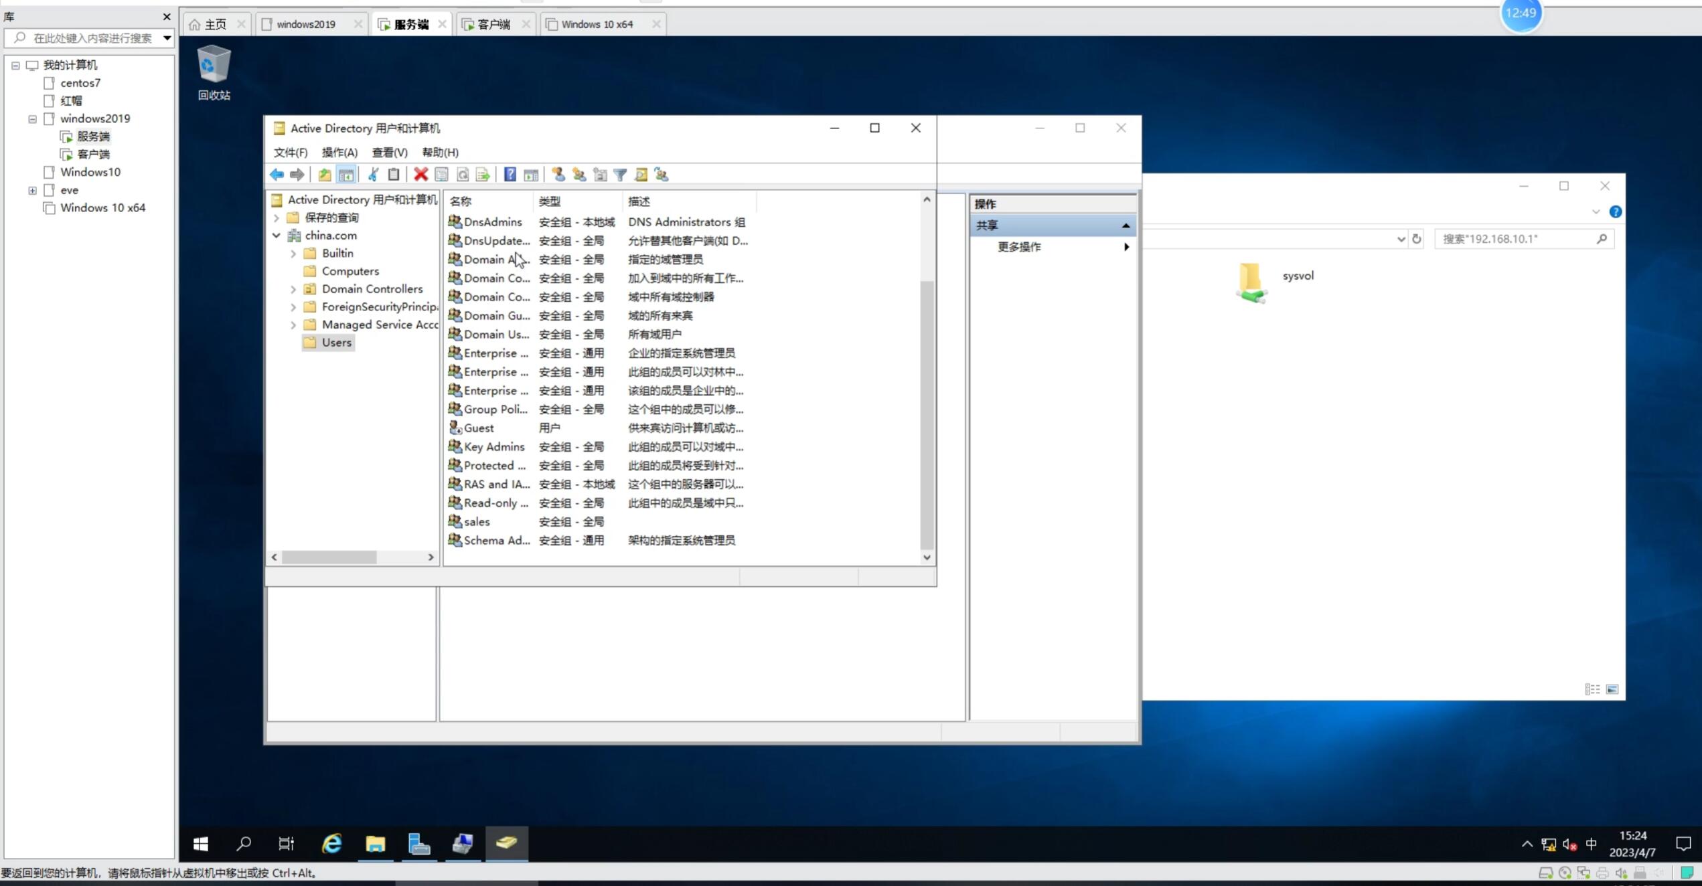The height and width of the screenshot is (886, 1702).
Task: Toggle show/hide console tree button
Action: point(346,175)
